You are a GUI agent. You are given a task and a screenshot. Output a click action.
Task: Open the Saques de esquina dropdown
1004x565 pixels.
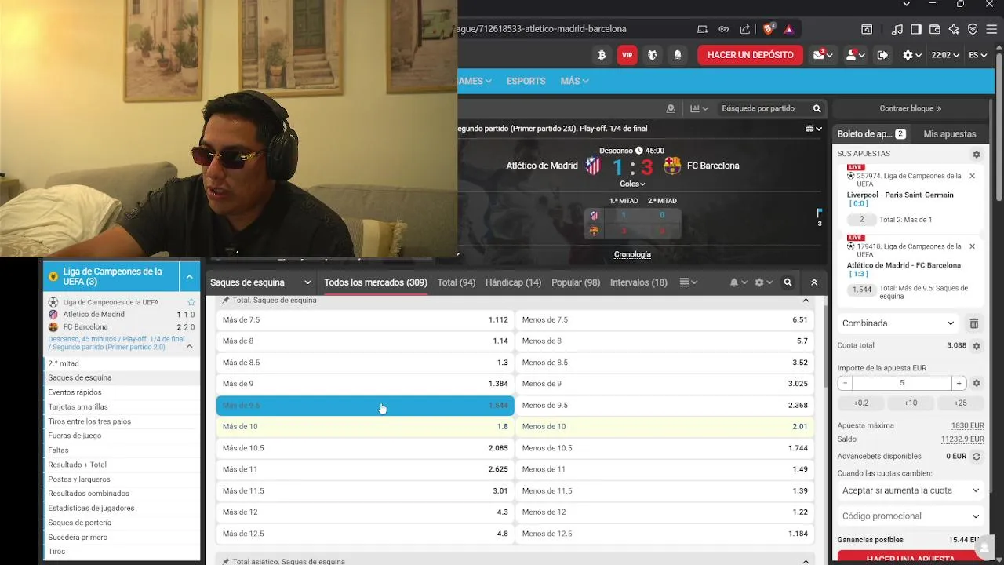coord(260,282)
